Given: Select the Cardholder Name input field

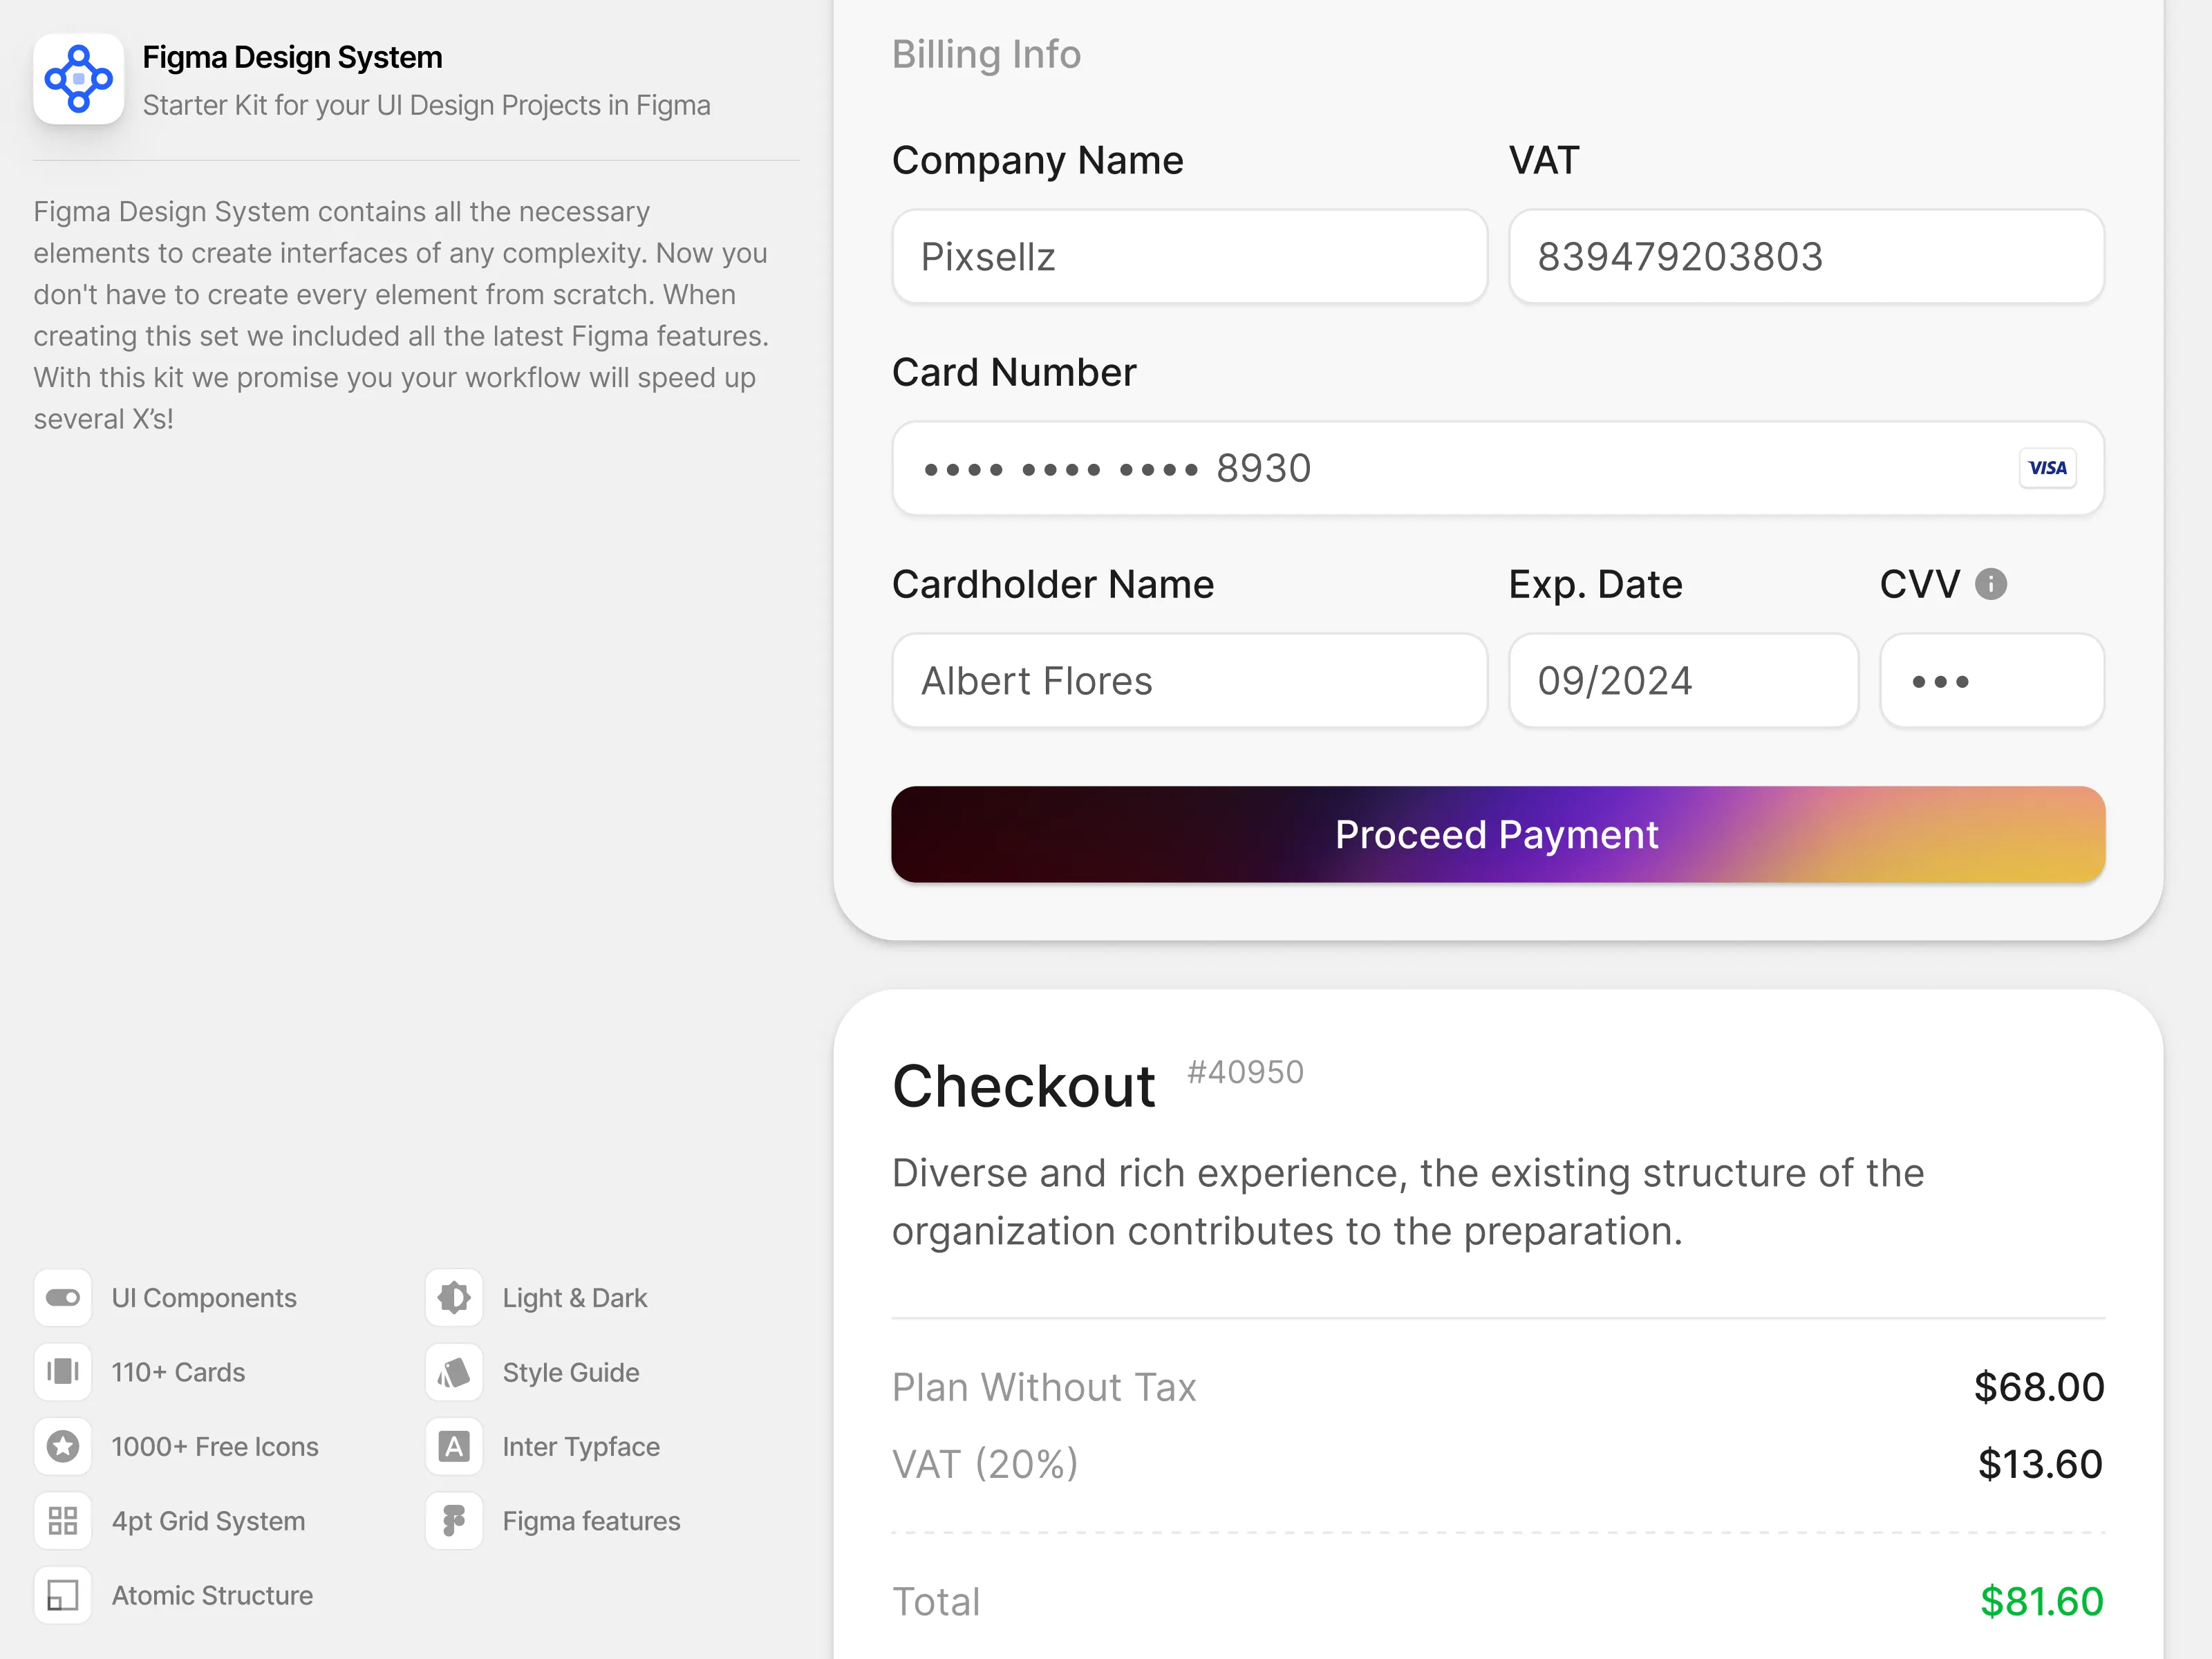Looking at the screenshot, I should [1189, 680].
